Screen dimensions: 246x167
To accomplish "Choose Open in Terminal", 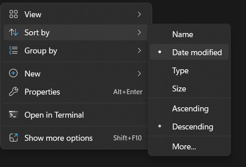I will tap(76, 115).
